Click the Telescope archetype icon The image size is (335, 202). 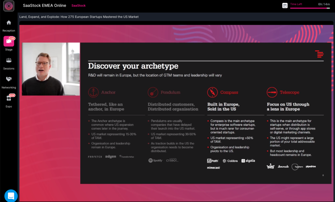pyautogui.click(x=272, y=93)
